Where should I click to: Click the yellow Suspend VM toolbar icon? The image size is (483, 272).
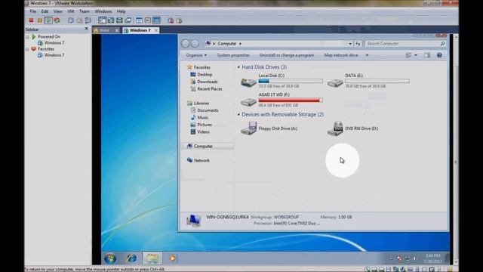tap(40, 20)
